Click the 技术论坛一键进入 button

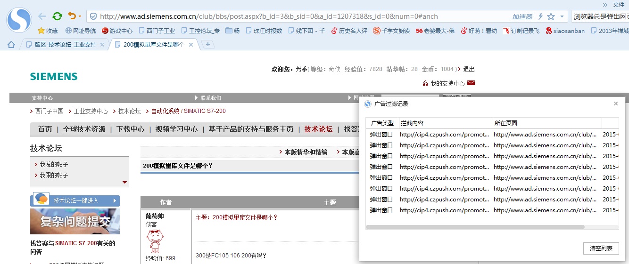tap(75, 200)
